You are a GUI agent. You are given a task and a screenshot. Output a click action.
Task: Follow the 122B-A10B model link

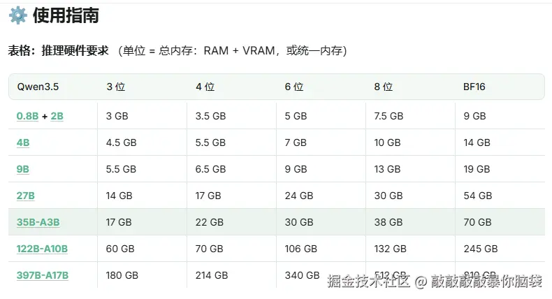42,249
